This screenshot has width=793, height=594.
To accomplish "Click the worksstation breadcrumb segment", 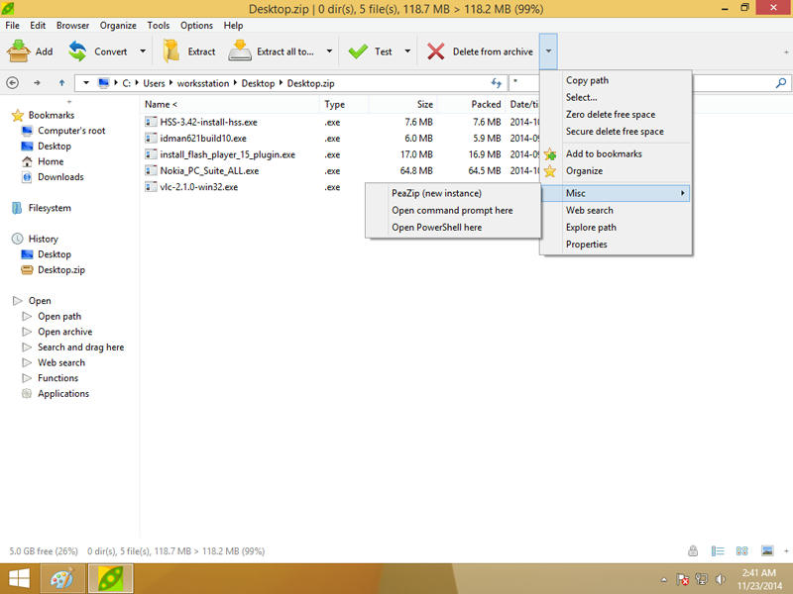I will 203,83.
